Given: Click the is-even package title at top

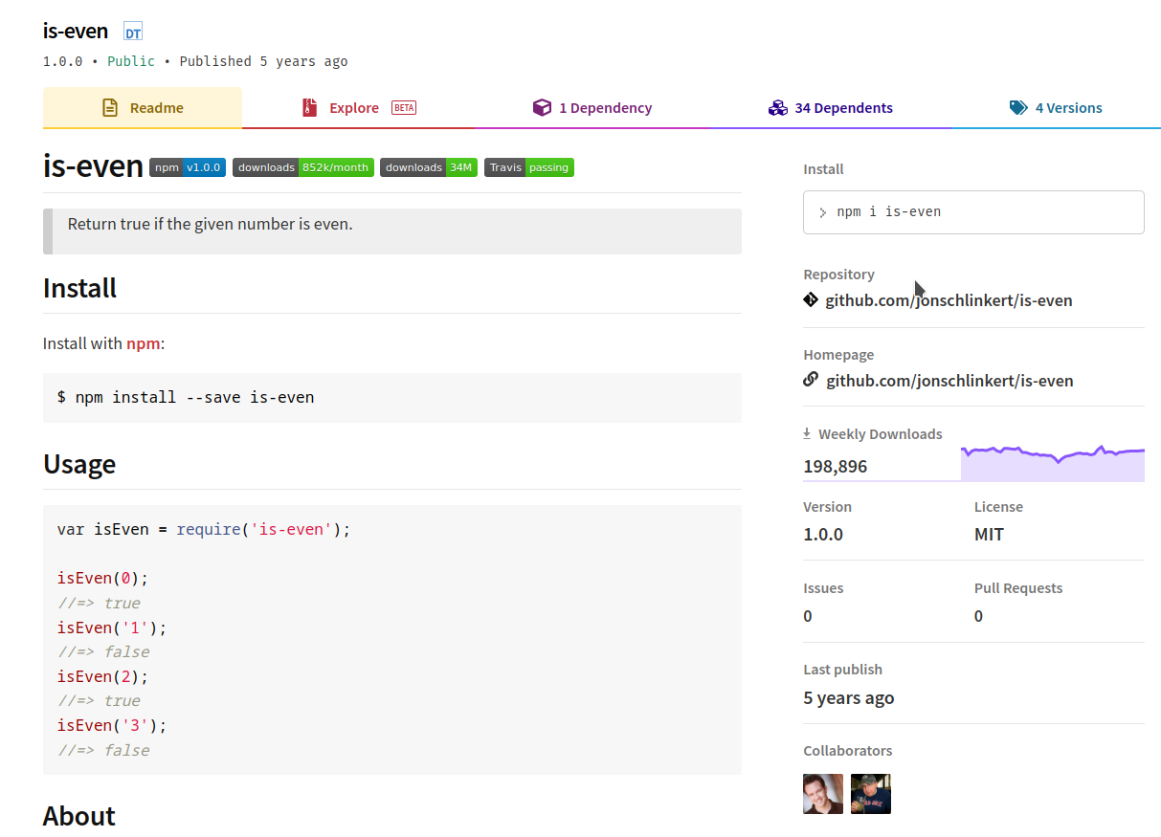Looking at the screenshot, I should click(76, 32).
